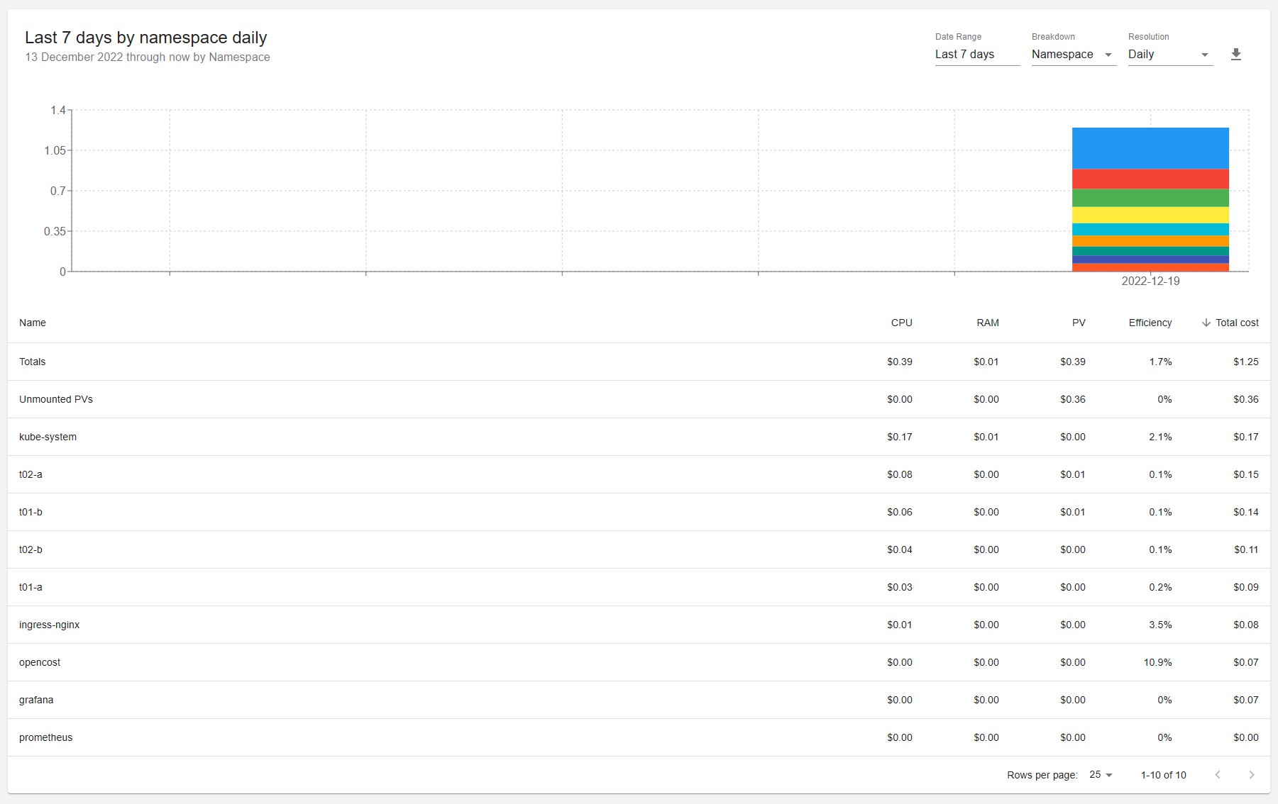1278x804 pixels.
Task: Go to the next page arrow
Action: pos(1251,775)
